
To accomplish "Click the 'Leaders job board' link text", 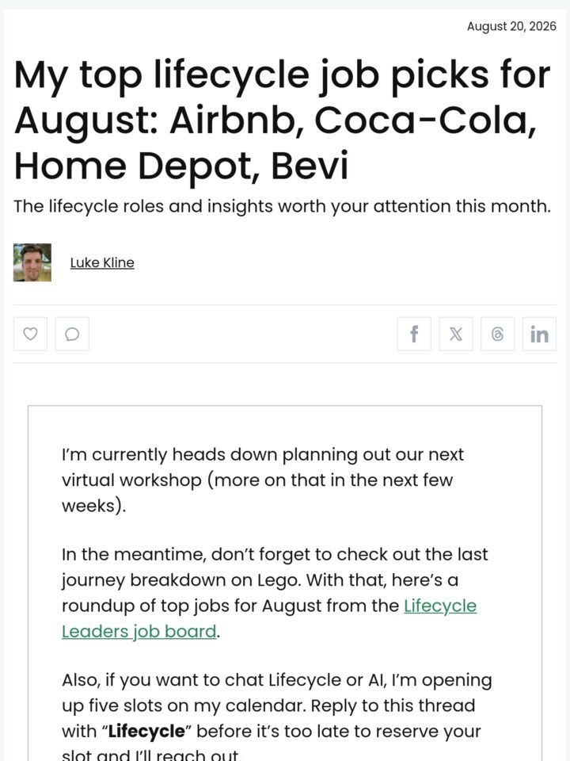I will [139, 632].
